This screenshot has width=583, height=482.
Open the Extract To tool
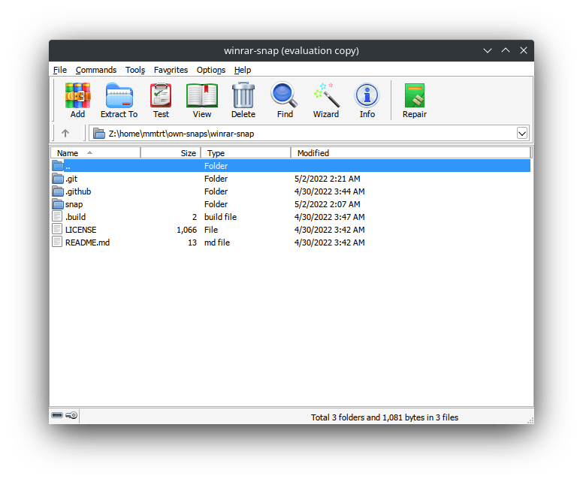[x=119, y=96]
